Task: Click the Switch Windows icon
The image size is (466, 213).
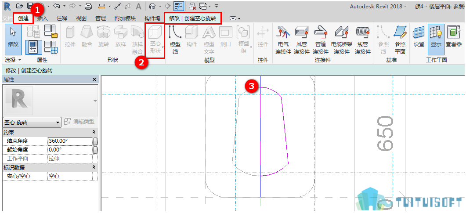Action: (x=203, y=6)
